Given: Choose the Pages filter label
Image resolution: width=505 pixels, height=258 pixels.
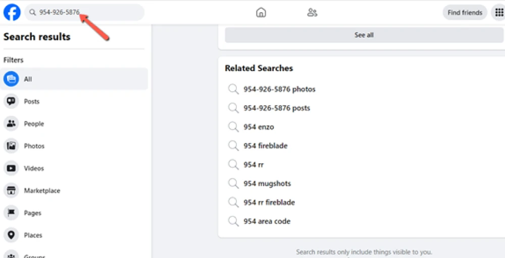Looking at the screenshot, I should click(32, 213).
